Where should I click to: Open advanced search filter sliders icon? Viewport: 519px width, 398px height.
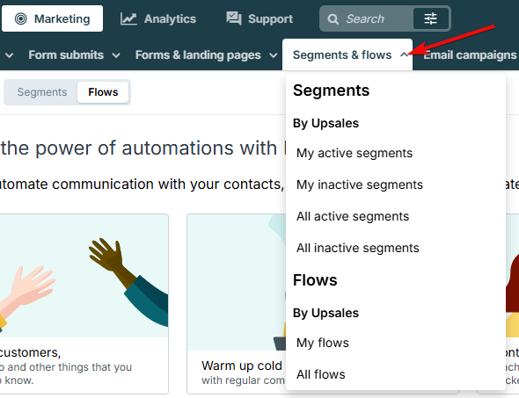point(431,18)
